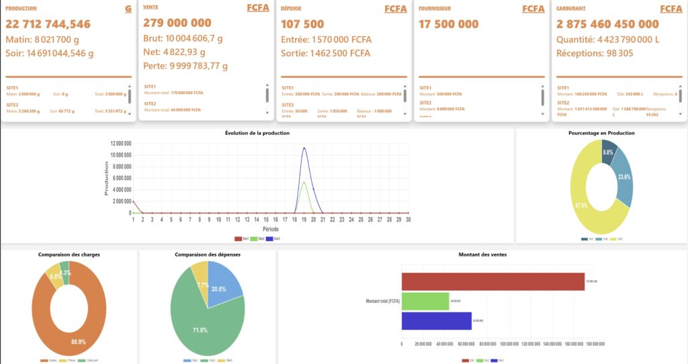Click the red bar in Montant des ventes
The height and width of the screenshot is (364, 688).
[492, 281]
